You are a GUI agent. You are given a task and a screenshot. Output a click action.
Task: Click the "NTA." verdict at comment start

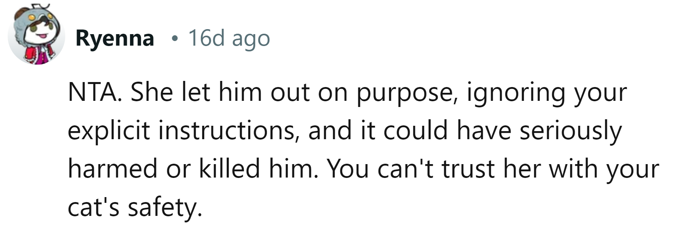click(95, 92)
